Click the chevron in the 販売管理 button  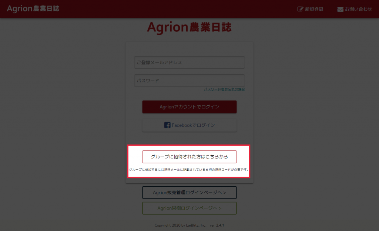pyautogui.click(x=225, y=193)
